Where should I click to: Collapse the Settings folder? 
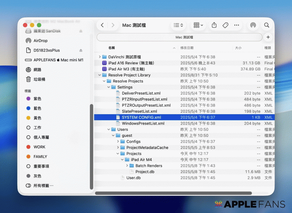[109, 87]
